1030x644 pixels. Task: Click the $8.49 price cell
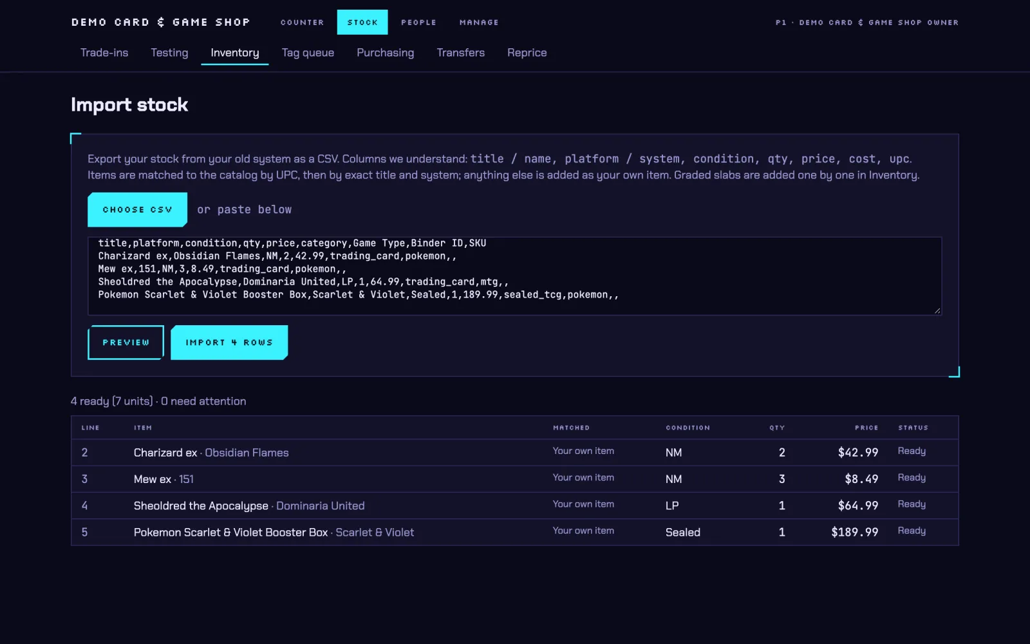[861, 479]
